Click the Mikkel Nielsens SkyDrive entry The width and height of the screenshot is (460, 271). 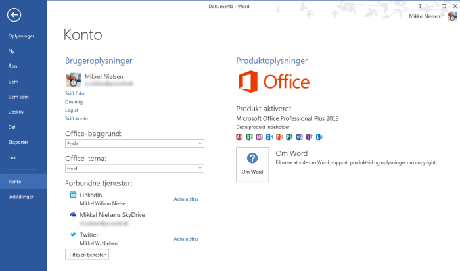click(112, 215)
